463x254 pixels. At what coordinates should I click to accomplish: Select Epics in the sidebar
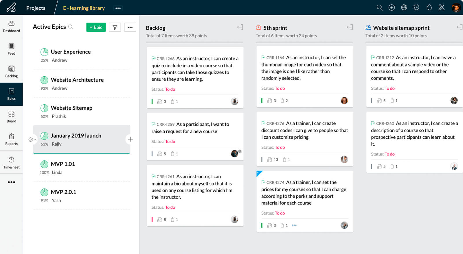point(11,94)
